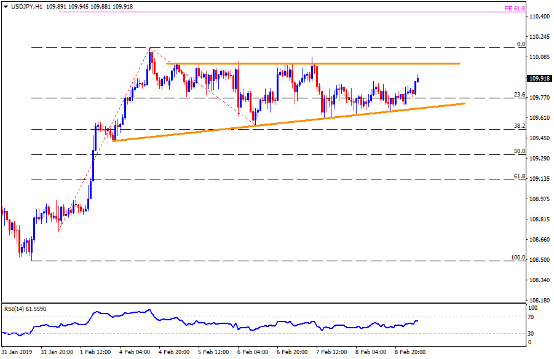Viewport: 554px width, 359px height.
Task: Click the Fibonacci 38.2 level label
Action: pos(520,126)
